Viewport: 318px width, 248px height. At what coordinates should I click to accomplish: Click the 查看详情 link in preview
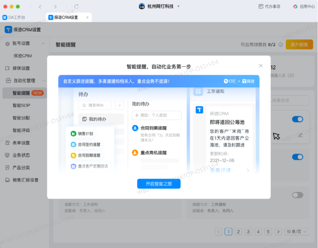point(220,170)
